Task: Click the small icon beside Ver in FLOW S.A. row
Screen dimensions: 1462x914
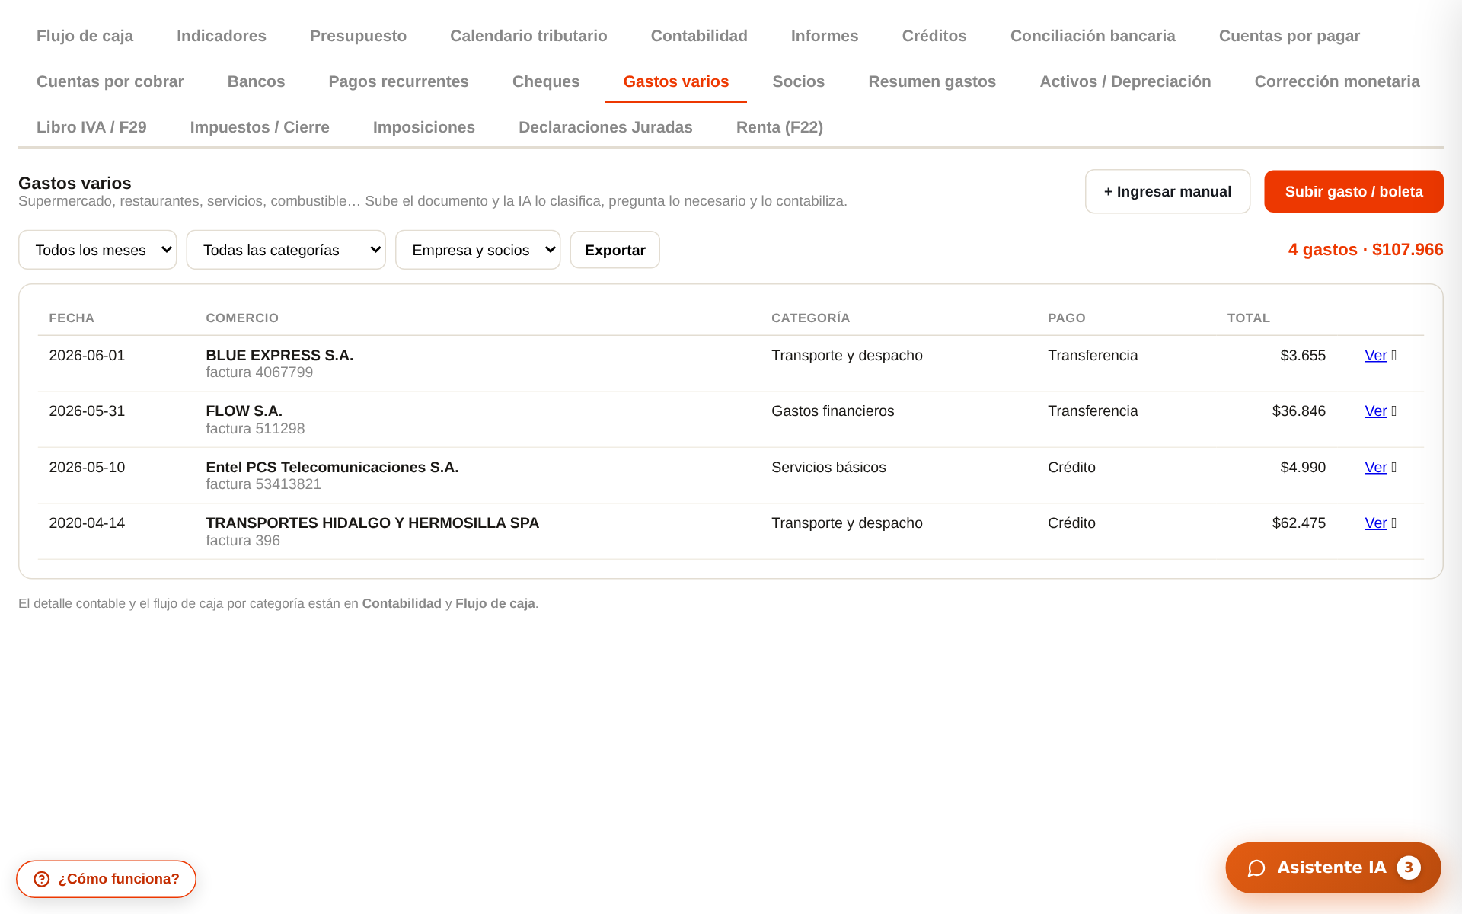Action: 1393,411
